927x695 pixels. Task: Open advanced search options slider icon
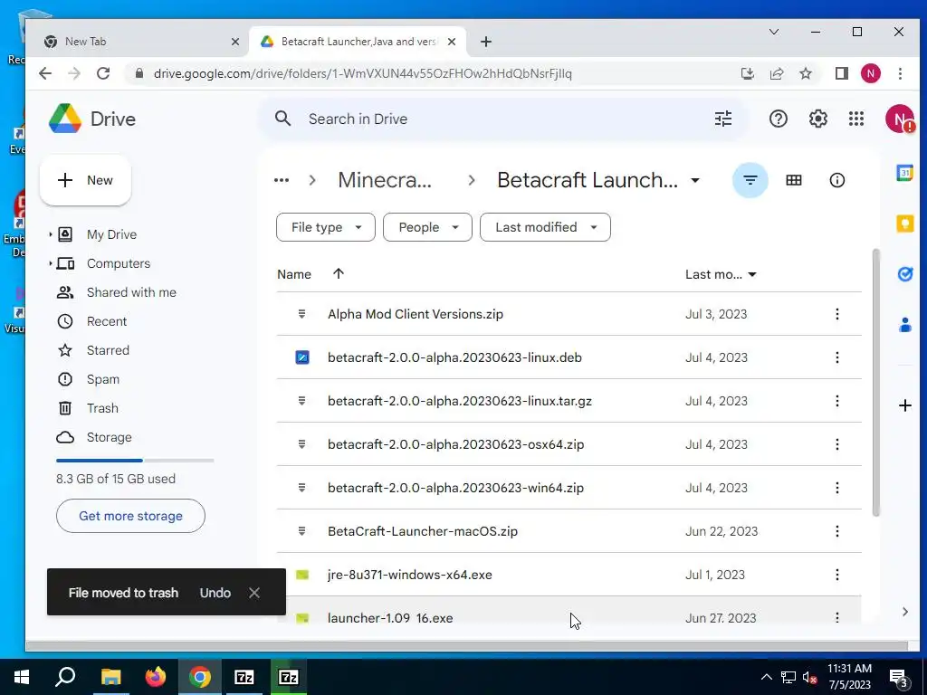tap(723, 119)
